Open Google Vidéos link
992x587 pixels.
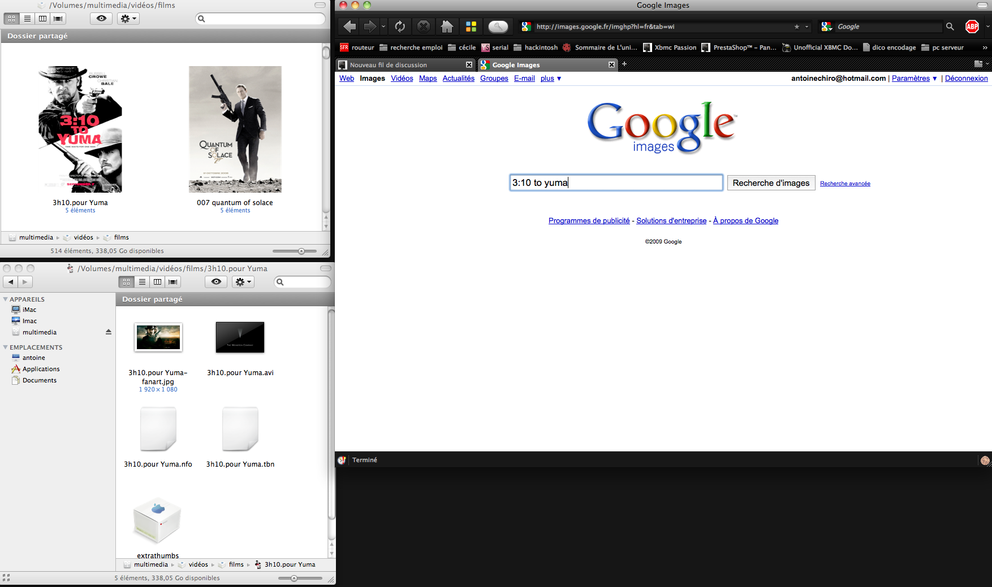click(402, 79)
